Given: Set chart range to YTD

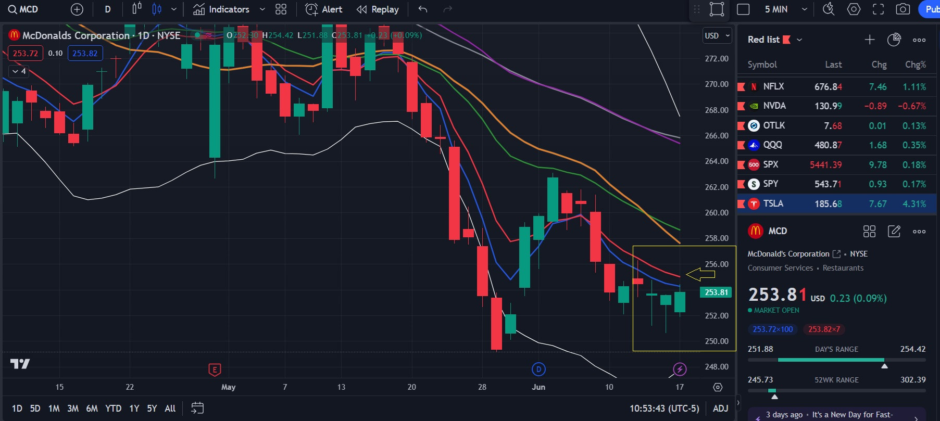Looking at the screenshot, I should (x=113, y=409).
